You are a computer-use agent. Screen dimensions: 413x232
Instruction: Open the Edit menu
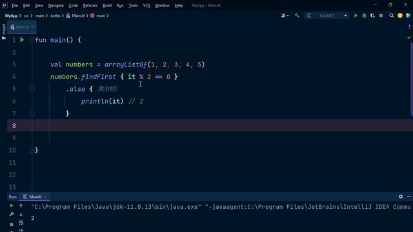(x=26, y=5)
